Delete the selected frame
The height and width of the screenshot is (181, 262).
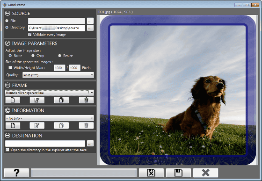click(x=86, y=100)
